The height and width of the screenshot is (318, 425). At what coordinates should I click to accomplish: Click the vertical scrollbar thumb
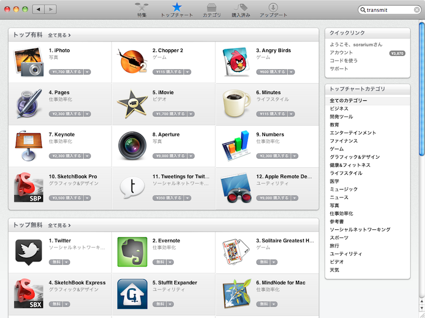(x=421, y=89)
